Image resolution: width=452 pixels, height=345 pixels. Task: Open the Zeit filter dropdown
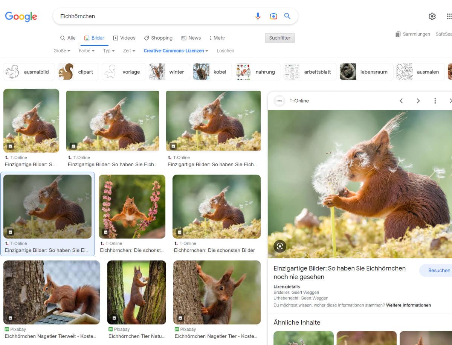click(129, 51)
